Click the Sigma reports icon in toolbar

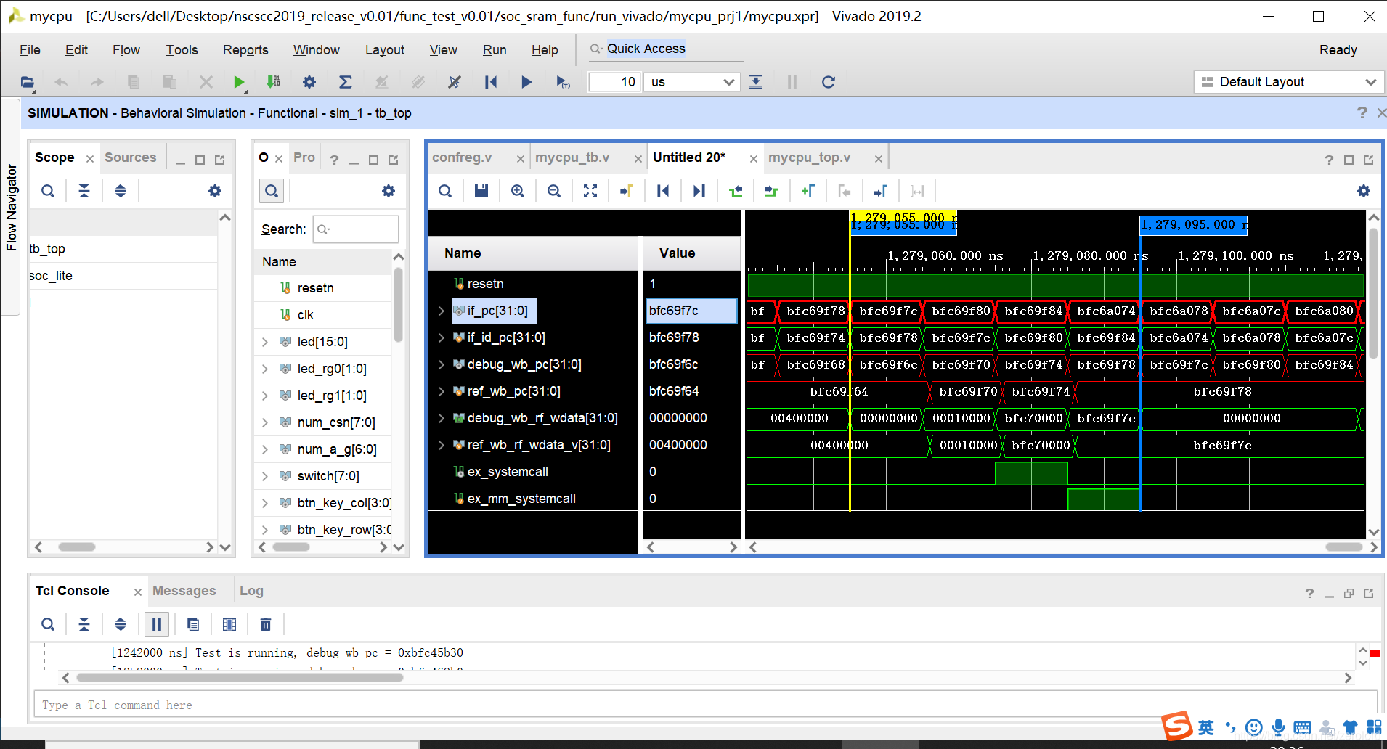coord(346,82)
